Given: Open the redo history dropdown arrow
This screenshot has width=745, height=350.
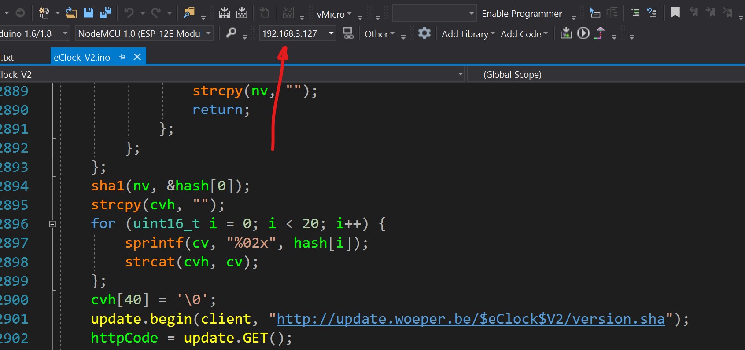Looking at the screenshot, I should tap(170, 13).
